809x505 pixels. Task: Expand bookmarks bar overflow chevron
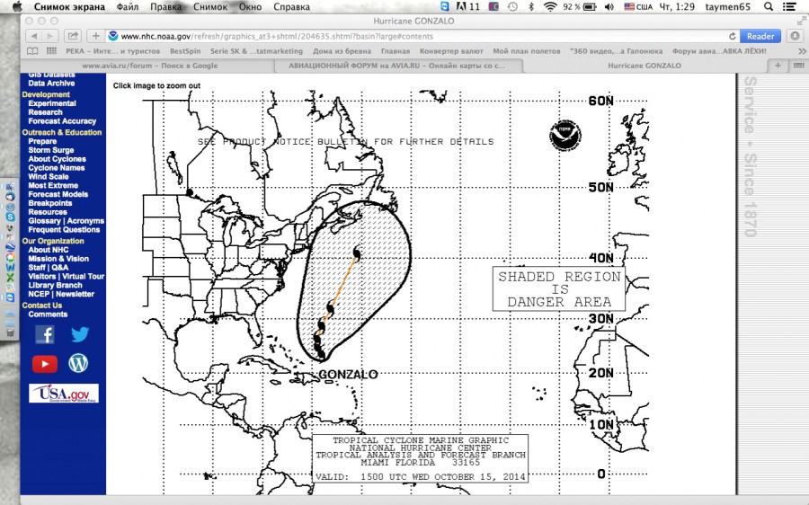[x=802, y=51]
